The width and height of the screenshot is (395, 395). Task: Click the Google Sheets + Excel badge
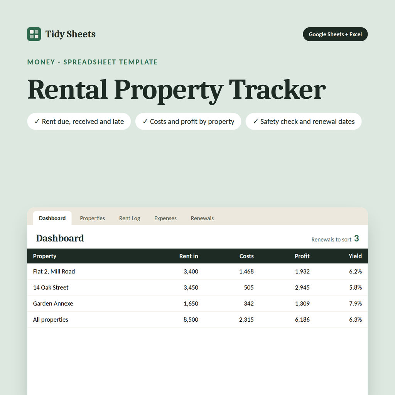click(x=335, y=34)
